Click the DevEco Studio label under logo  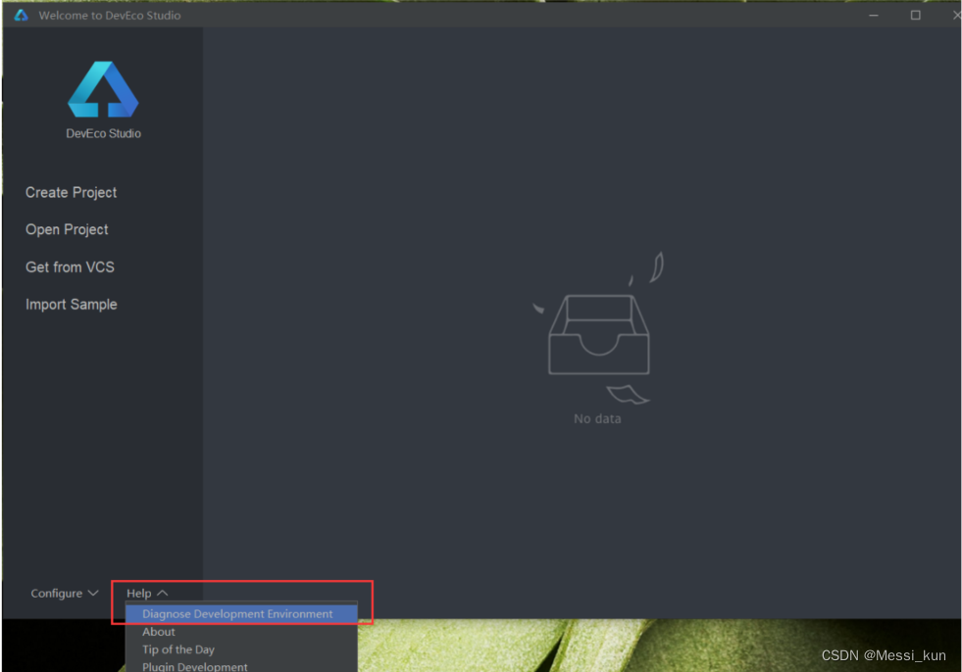pyautogui.click(x=104, y=133)
